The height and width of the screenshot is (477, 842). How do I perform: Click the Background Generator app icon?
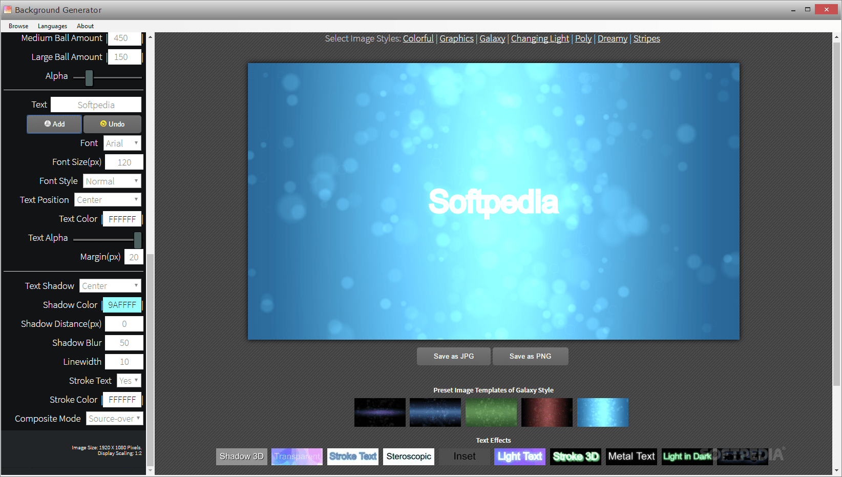coord(8,10)
